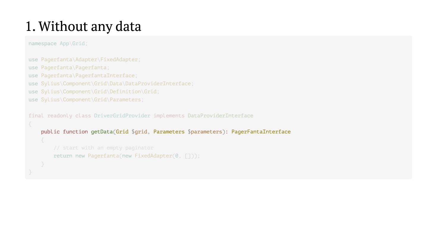Click the $parameters variable
This screenshot has width=437, height=246.
point(205,132)
